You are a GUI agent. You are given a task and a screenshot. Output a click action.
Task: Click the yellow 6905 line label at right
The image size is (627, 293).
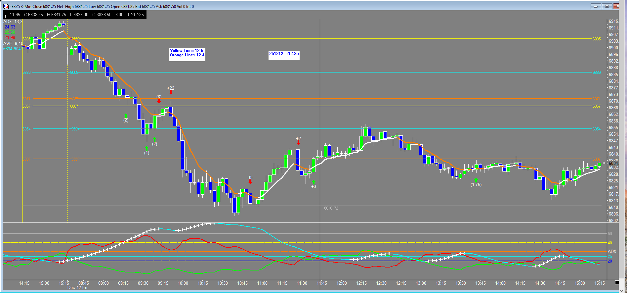[x=596, y=39]
